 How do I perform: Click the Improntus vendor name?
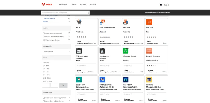[x=126, y=61]
